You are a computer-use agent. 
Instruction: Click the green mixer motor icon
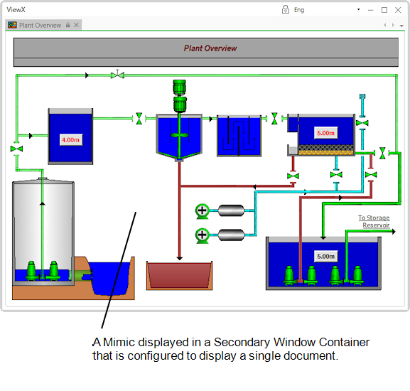coord(180,96)
